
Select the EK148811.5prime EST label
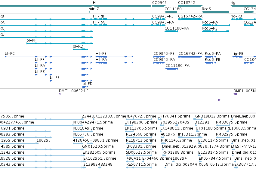pyautogui.click(x=177, y=128)
